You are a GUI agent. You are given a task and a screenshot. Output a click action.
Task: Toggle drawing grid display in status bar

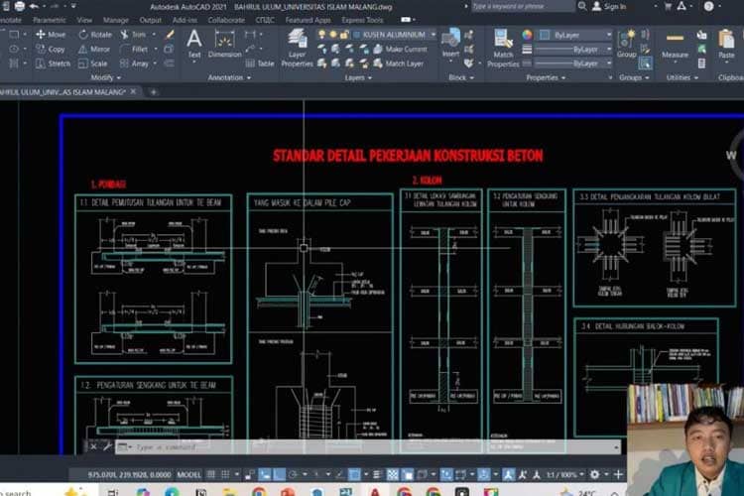pyautogui.click(x=211, y=474)
